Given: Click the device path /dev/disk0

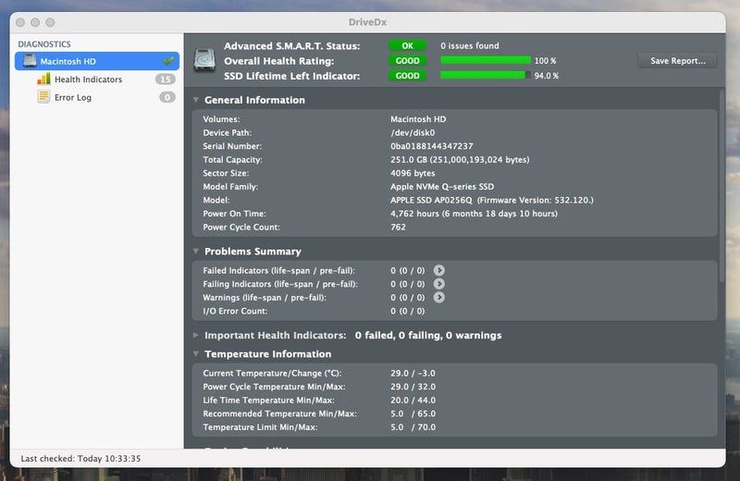Looking at the screenshot, I should pyautogui.click(x=413, y=132).
